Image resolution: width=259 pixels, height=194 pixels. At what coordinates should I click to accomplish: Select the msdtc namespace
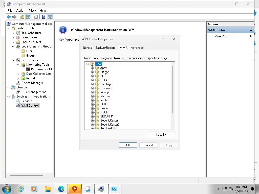click(104, 100)
